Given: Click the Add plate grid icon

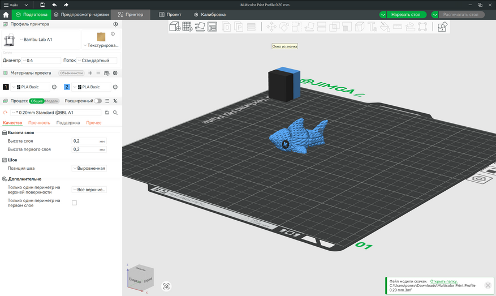Looking at the screenshot, I should (188, 27).
